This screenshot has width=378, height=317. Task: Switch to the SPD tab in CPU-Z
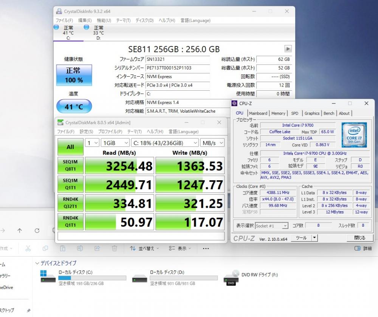coord(294,113)
